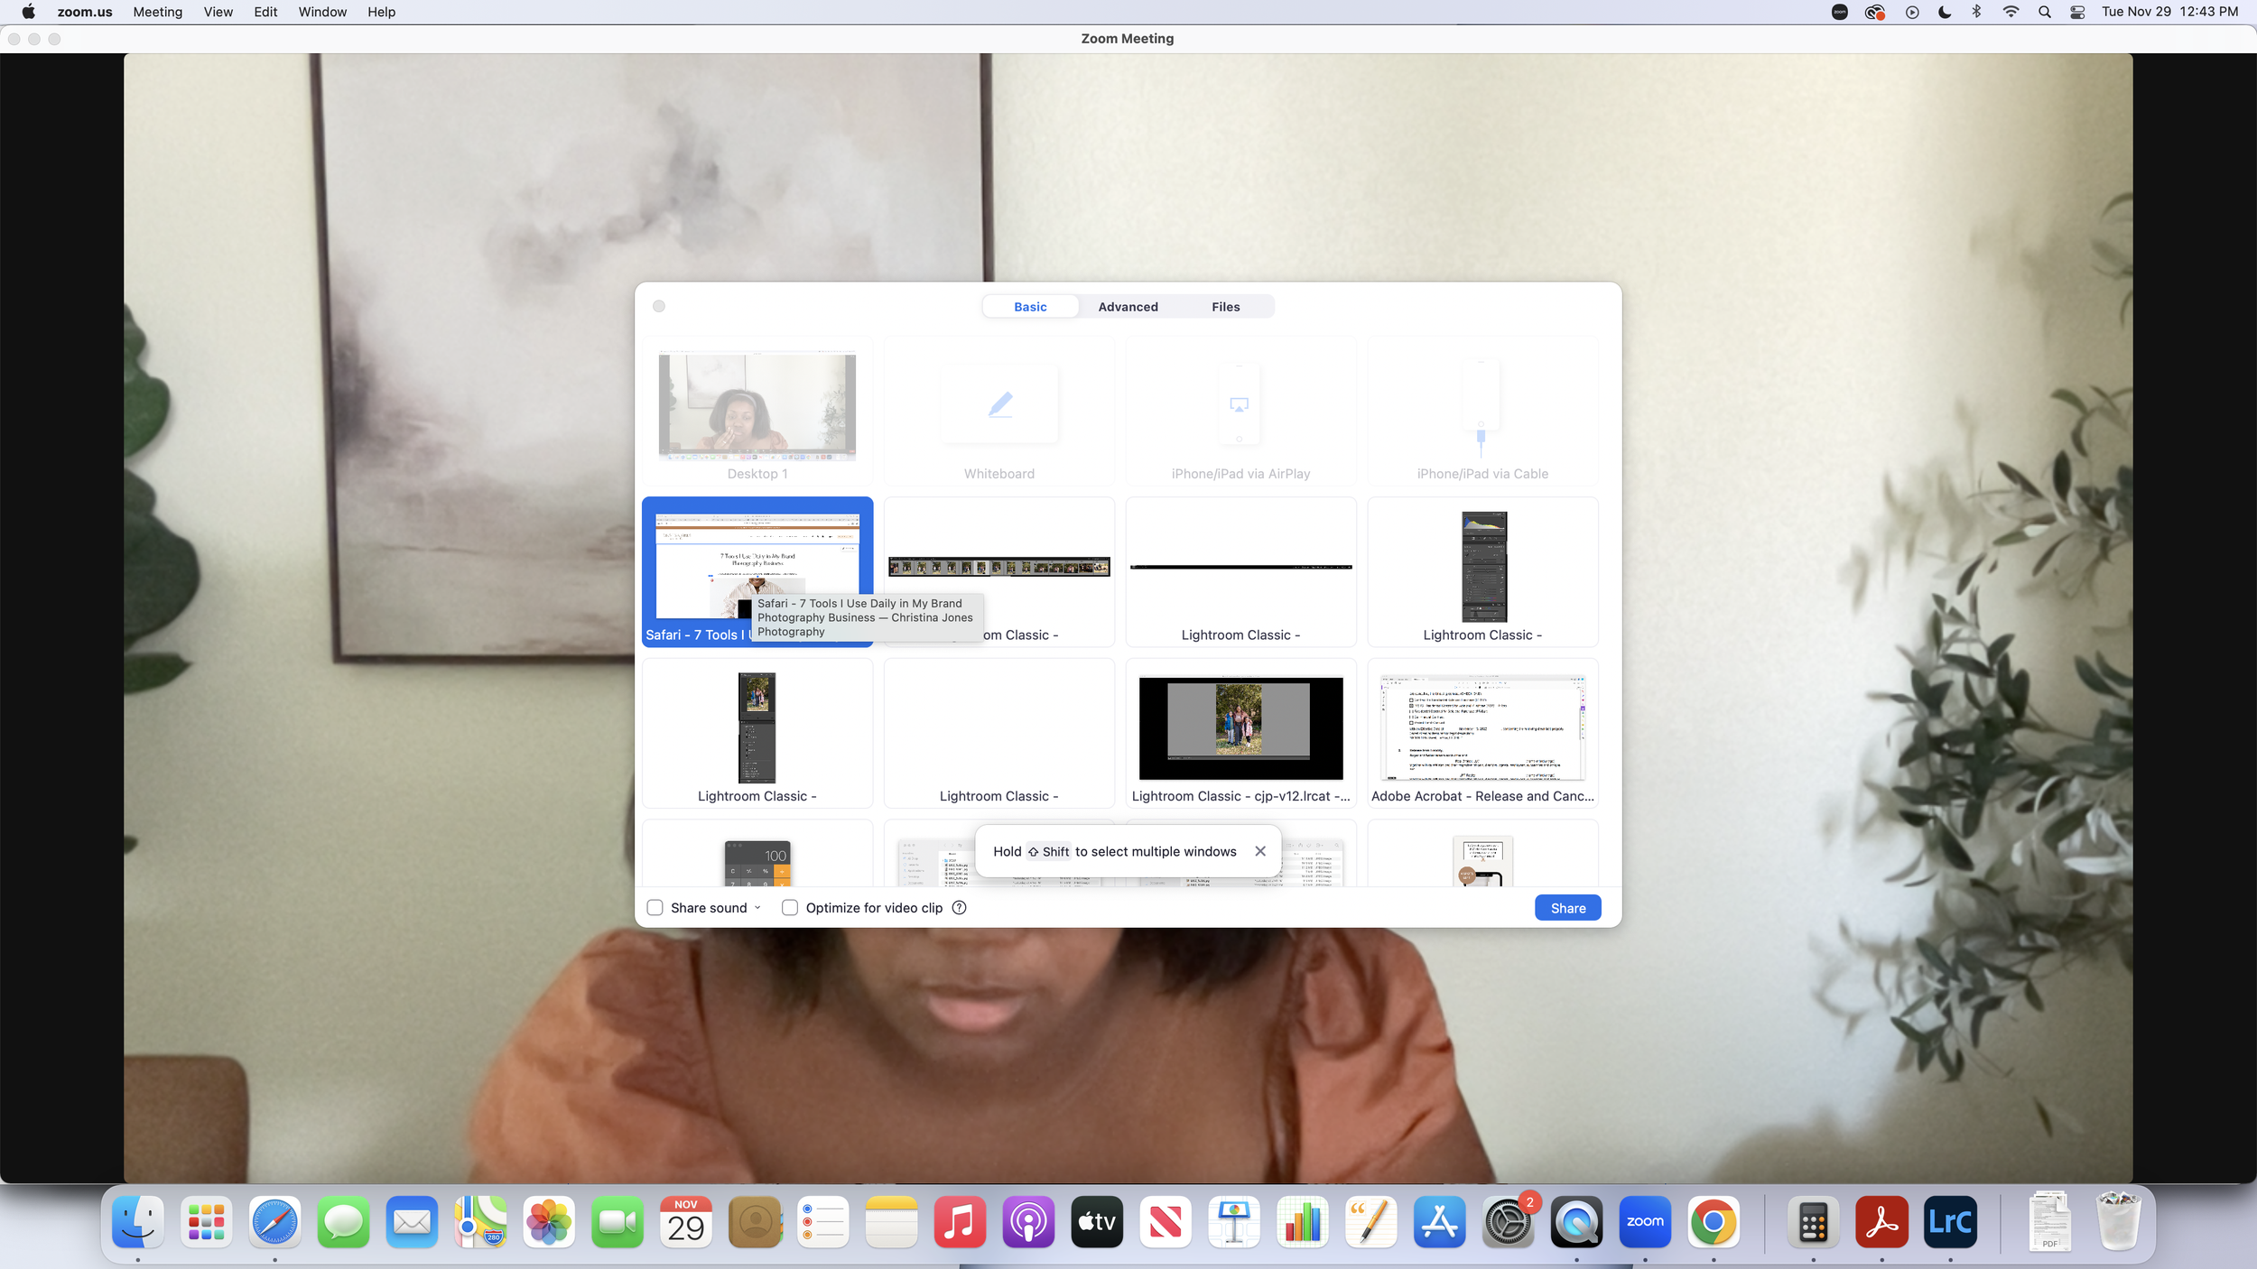Image resolution: width=2257 pixels, height=1269 pixels.
Task: Open Spotlight search in menu bar
Action: coord(2045,12)
